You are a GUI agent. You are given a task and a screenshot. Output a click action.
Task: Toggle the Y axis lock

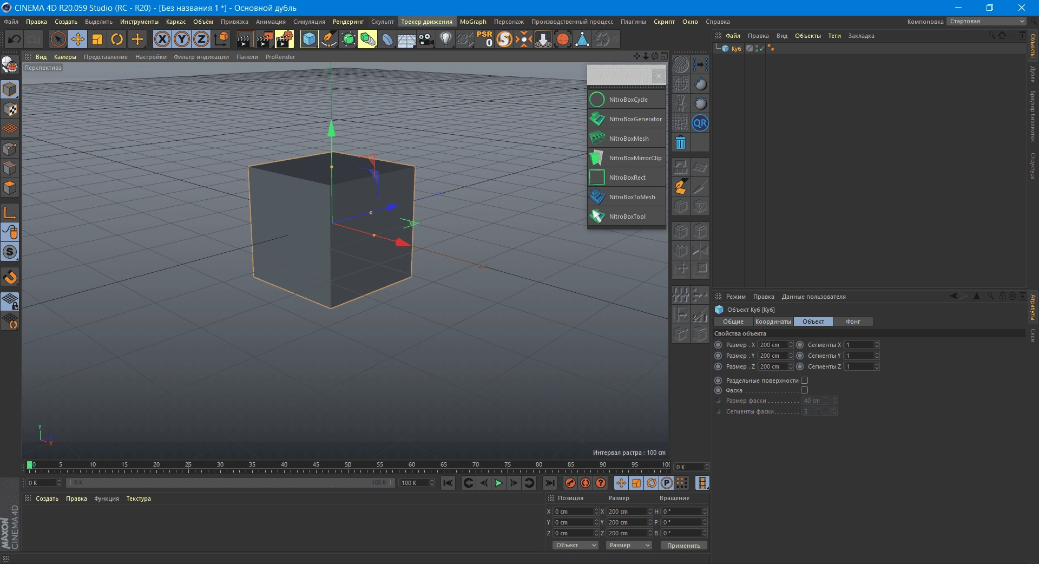182,39
